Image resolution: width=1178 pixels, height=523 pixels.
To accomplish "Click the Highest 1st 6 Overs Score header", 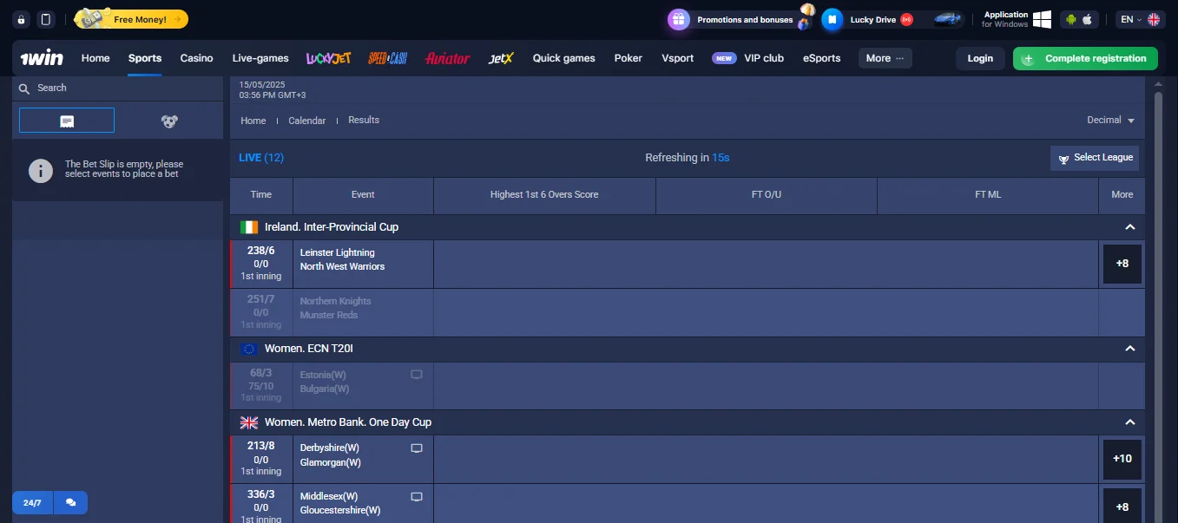I will 544,195.
